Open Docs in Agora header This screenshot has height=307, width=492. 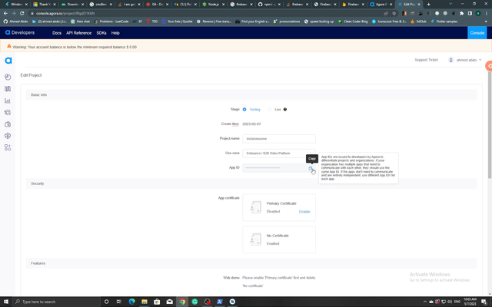click(x=57, y=33)
